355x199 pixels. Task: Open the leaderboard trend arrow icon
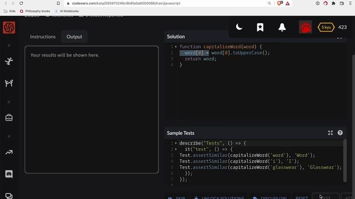pyautogui.click(x=9, y=153)
